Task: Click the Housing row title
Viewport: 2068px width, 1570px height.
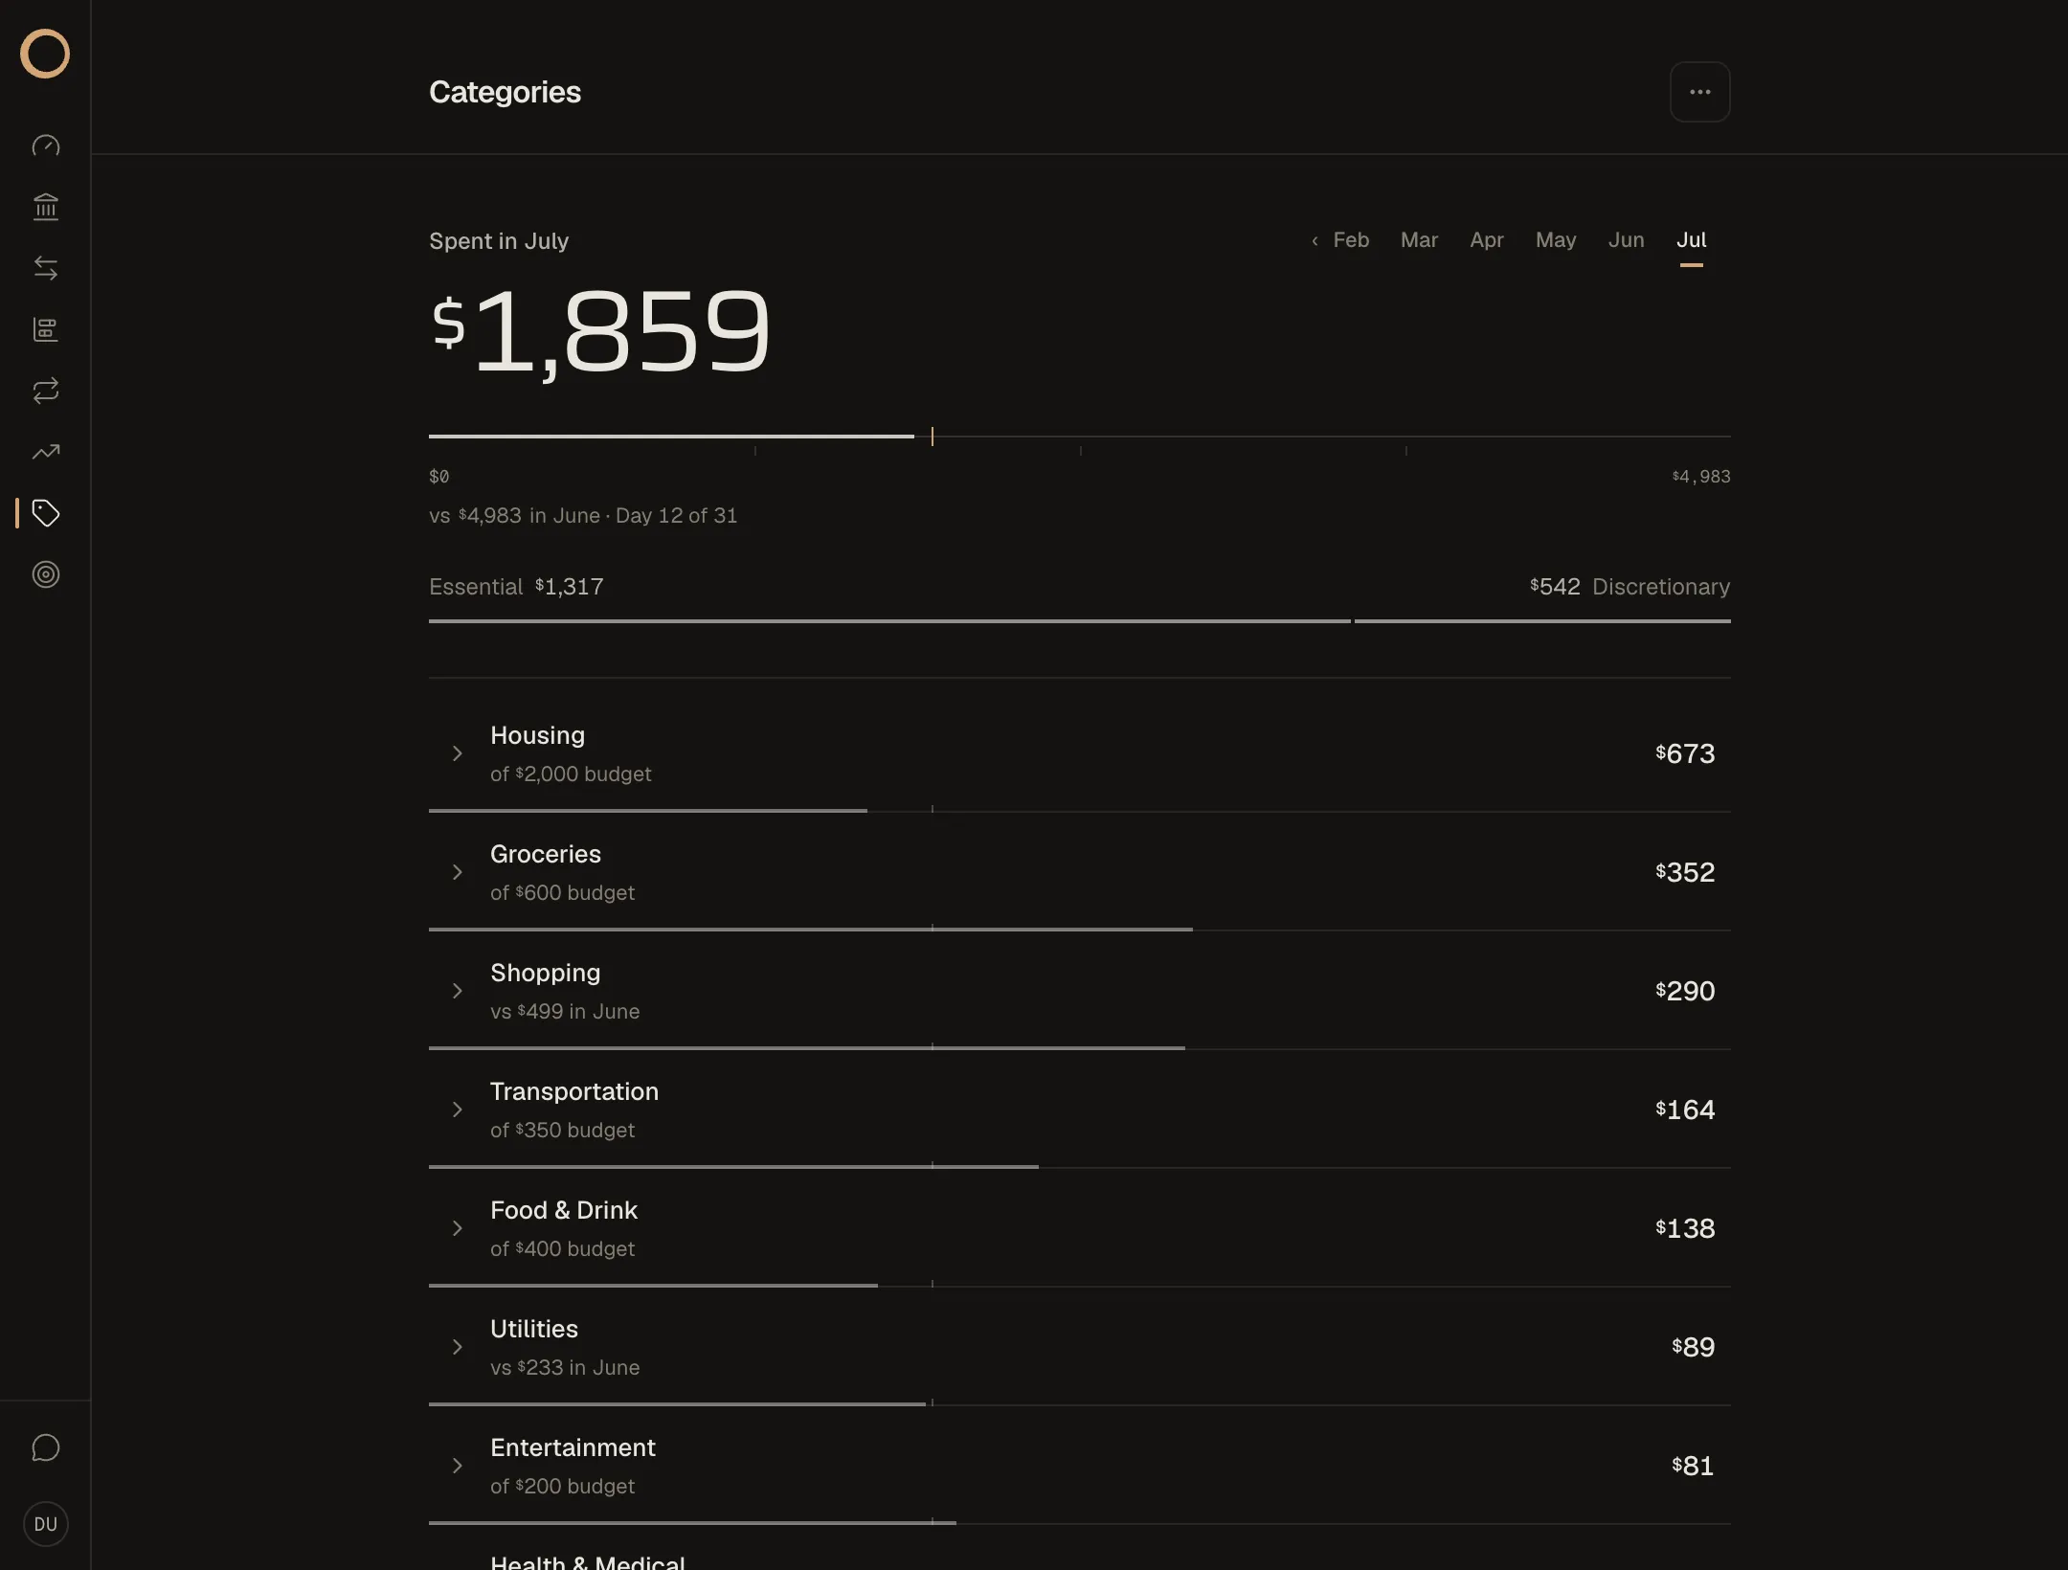Action: coord(537,735)
